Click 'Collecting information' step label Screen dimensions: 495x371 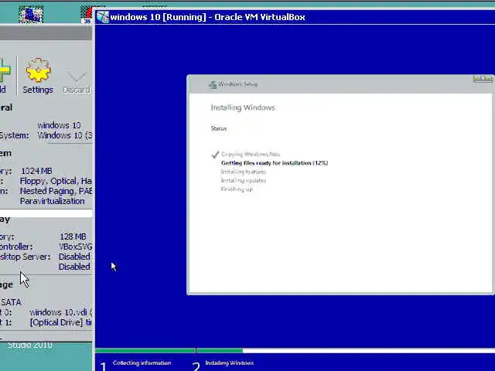click(142, 362)
